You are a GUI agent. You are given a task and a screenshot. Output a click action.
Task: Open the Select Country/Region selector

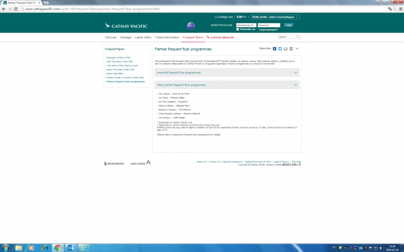275,17
